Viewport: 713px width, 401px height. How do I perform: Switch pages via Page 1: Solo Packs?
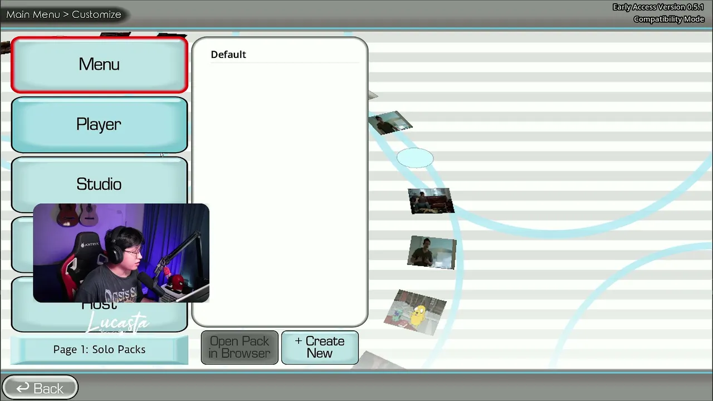99,350
